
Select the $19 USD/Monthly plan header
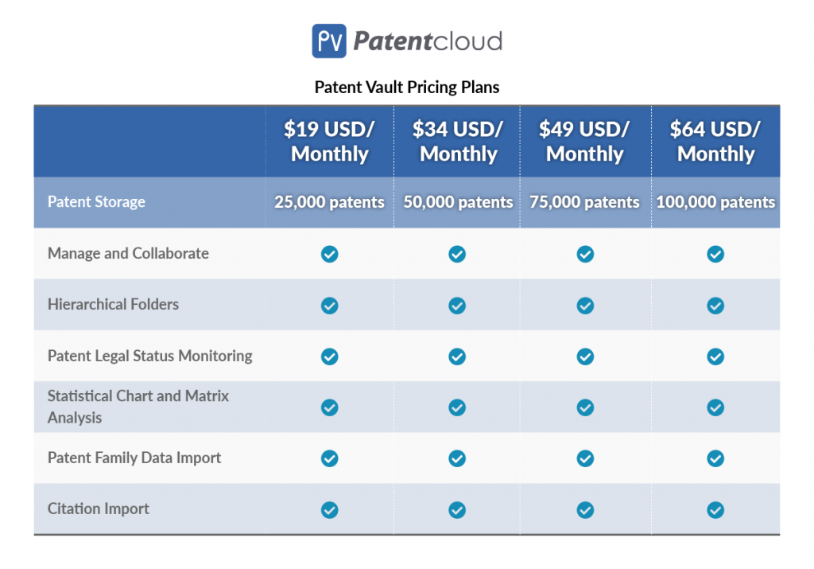(330, 142)
